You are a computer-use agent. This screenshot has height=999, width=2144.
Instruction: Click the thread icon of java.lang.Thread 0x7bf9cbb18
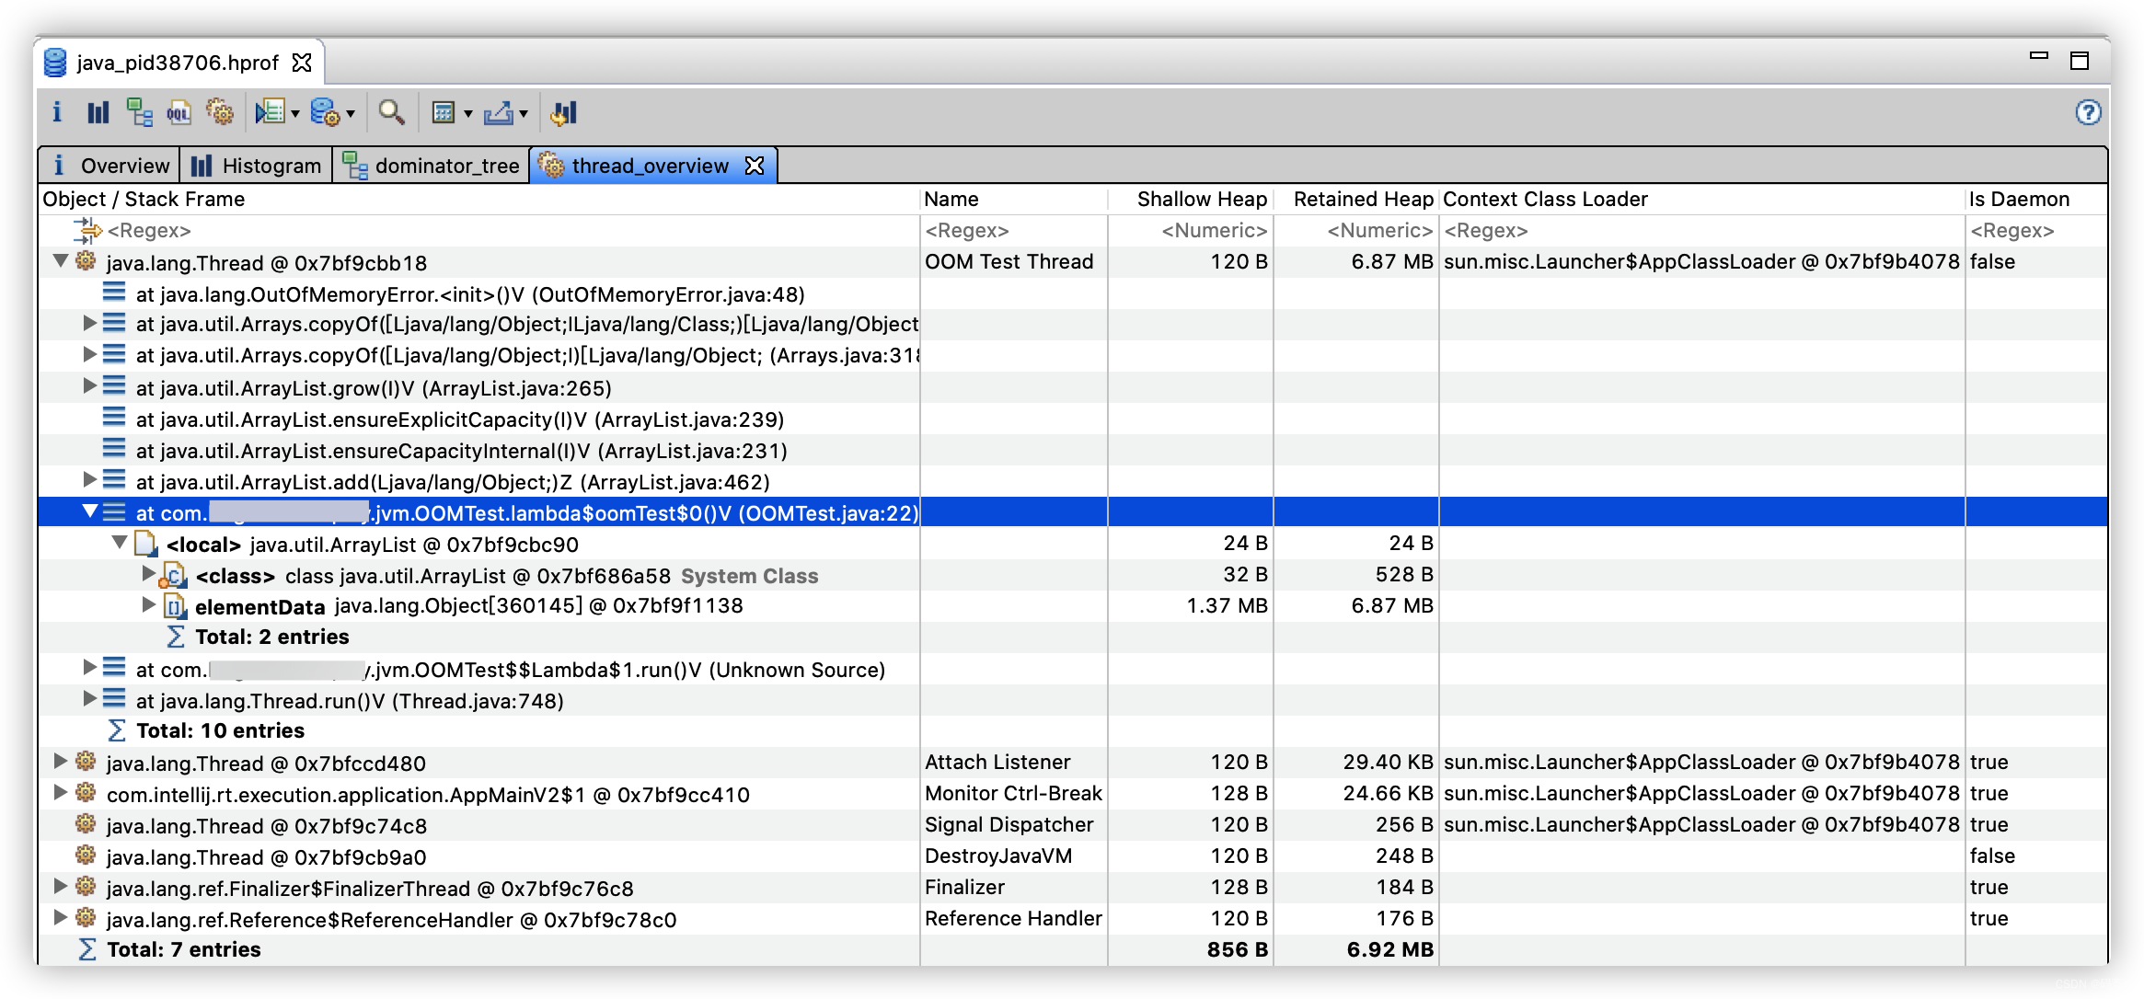tap(86, 261)
